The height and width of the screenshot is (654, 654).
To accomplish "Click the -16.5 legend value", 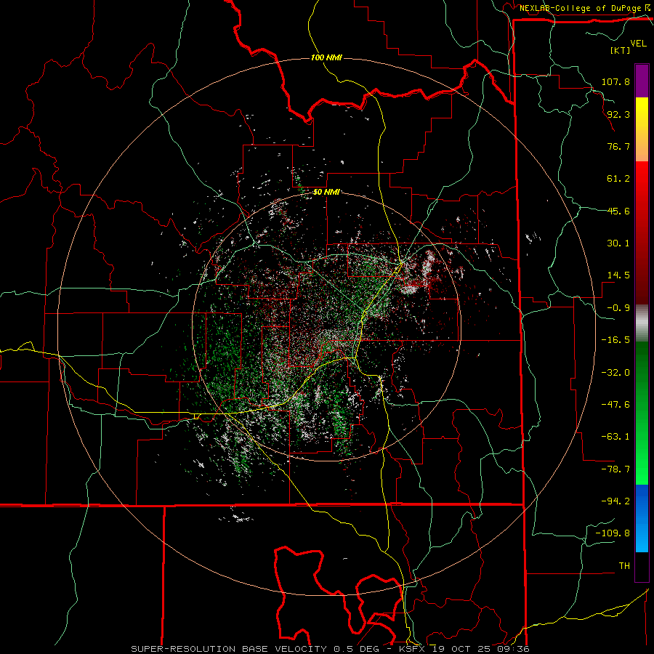I will coord(615,340).
